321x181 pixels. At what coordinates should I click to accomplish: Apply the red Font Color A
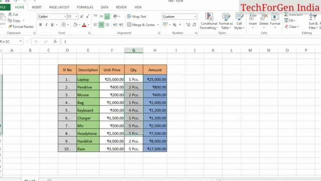pos(84,25)
